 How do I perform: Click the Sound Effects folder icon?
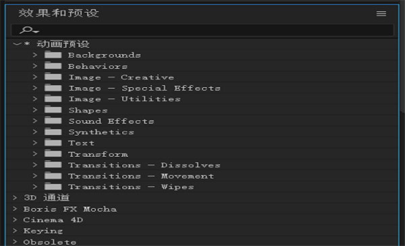(53, 121)
